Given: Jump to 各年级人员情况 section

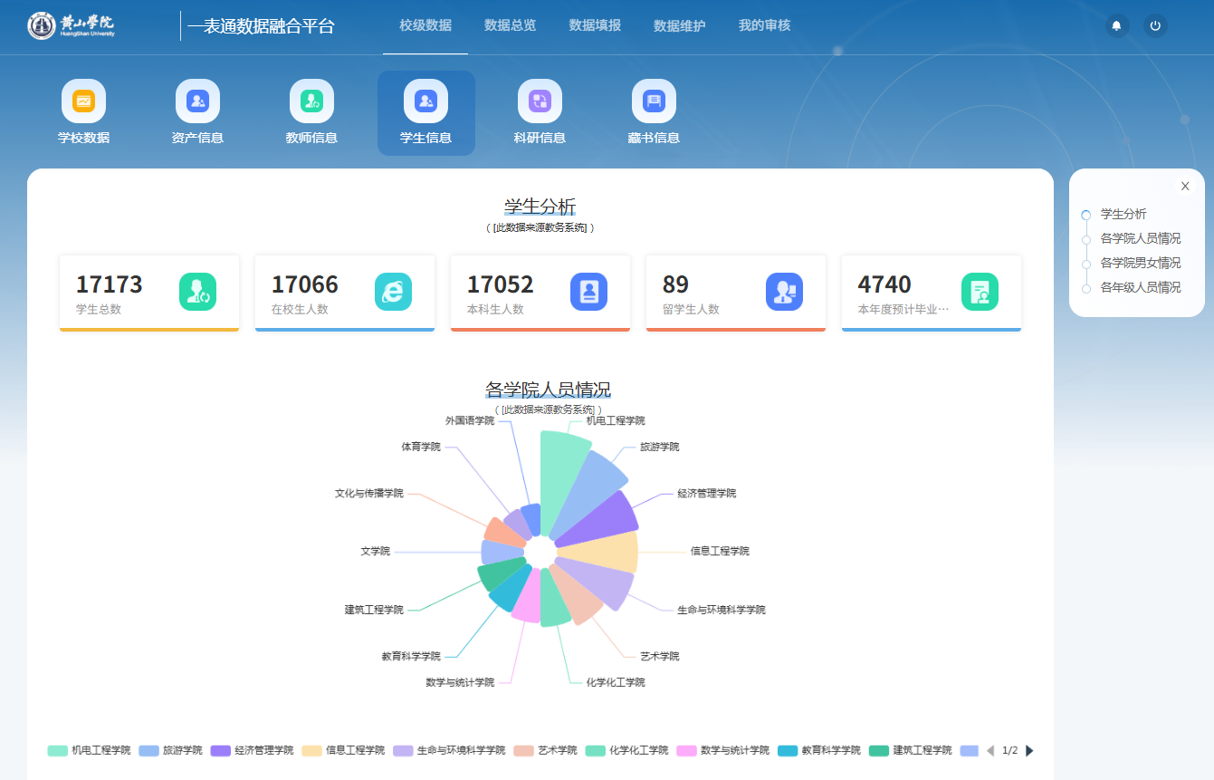Looking at the screenshot, I should pyautogui.click(x=1140, y=287).
